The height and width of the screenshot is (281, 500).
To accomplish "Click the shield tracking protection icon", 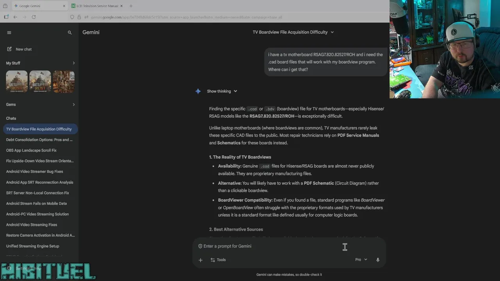I will pos(72,17).
